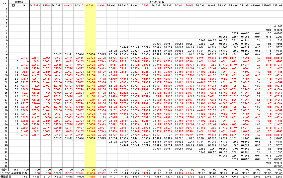Select the dmg corner header cell
The image size is (283, 178).
(4, 3)
